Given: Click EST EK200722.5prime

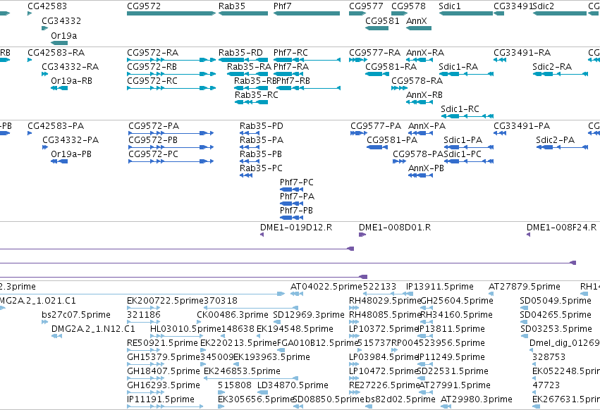Looking at the screenshot, I should point(165,301).
